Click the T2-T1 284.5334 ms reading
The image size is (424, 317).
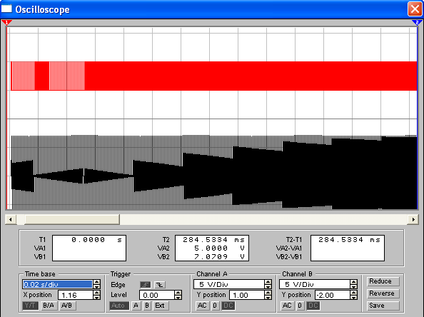click(349, 240)
